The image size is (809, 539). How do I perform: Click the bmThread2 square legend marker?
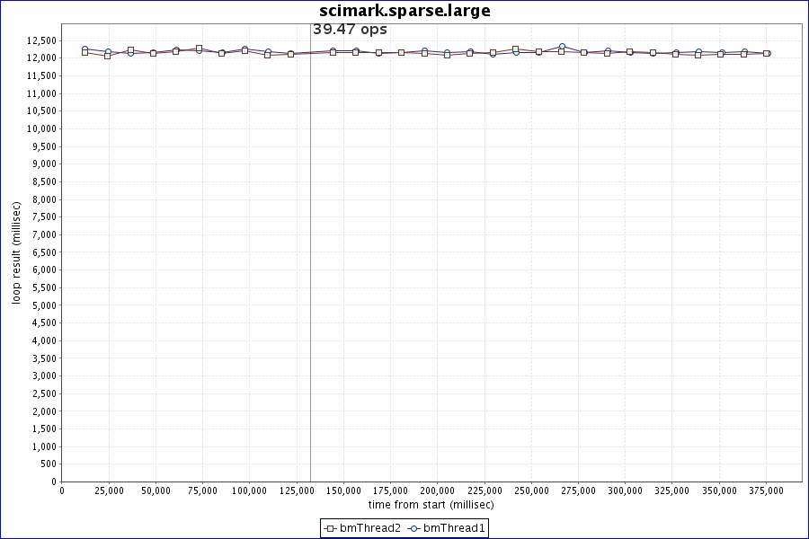[x=331, y=528]
